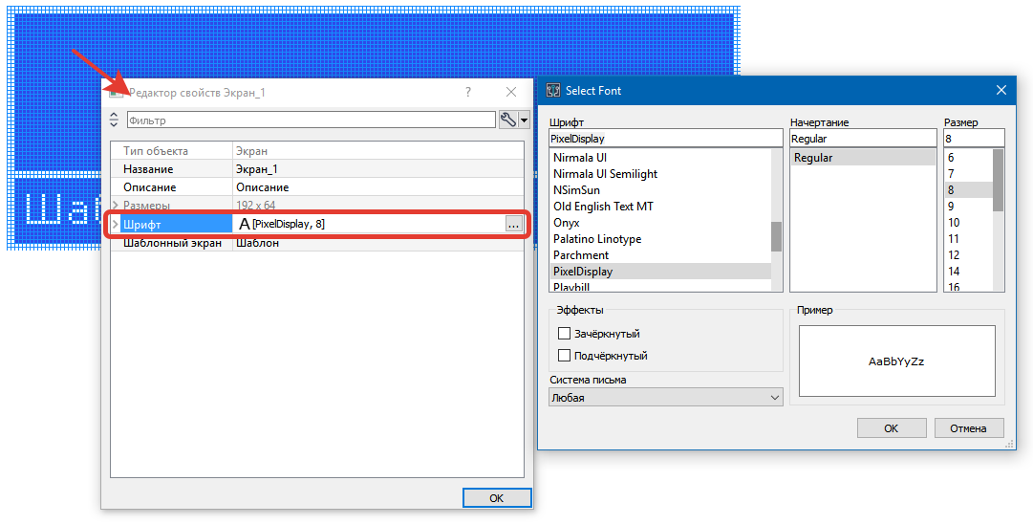Expand the Размеры property row
Screen dimensions: 1033x525
click(x=115, y=206)
